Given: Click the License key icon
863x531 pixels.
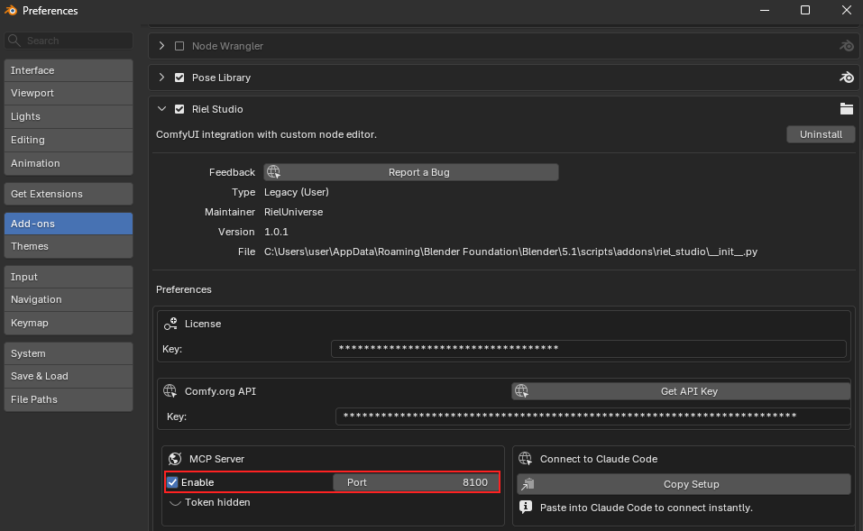Looking at the screenshot, I should [x=170, y=324].
